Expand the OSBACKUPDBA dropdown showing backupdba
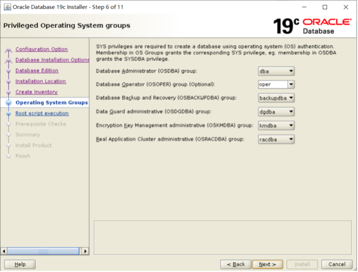The height and width of the screenshot is (272, 358). point(276,98)
